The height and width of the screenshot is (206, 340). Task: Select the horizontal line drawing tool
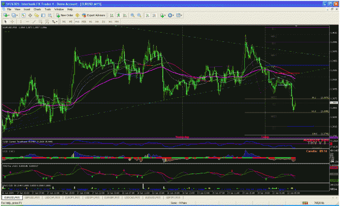(27, 22)
